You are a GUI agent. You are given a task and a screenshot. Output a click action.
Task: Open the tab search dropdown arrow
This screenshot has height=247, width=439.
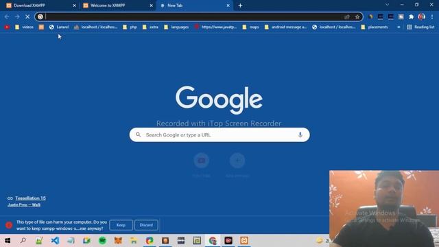pyautogui.click(x=387, y=5)
